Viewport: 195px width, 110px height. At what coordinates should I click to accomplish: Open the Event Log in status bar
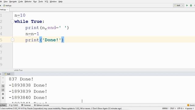pyautogui.click(x=191, y=105)
